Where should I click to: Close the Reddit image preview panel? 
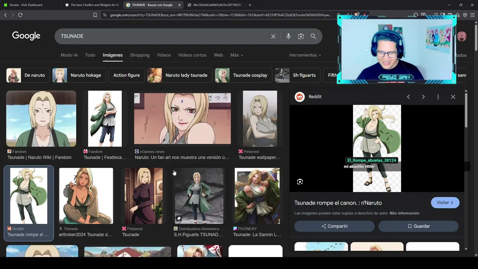[453, 97]
